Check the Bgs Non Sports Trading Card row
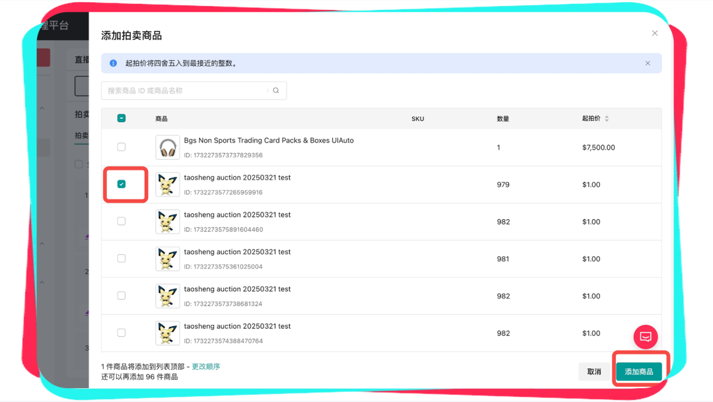This screenshot has height=402, width=713. click(121, 147)
